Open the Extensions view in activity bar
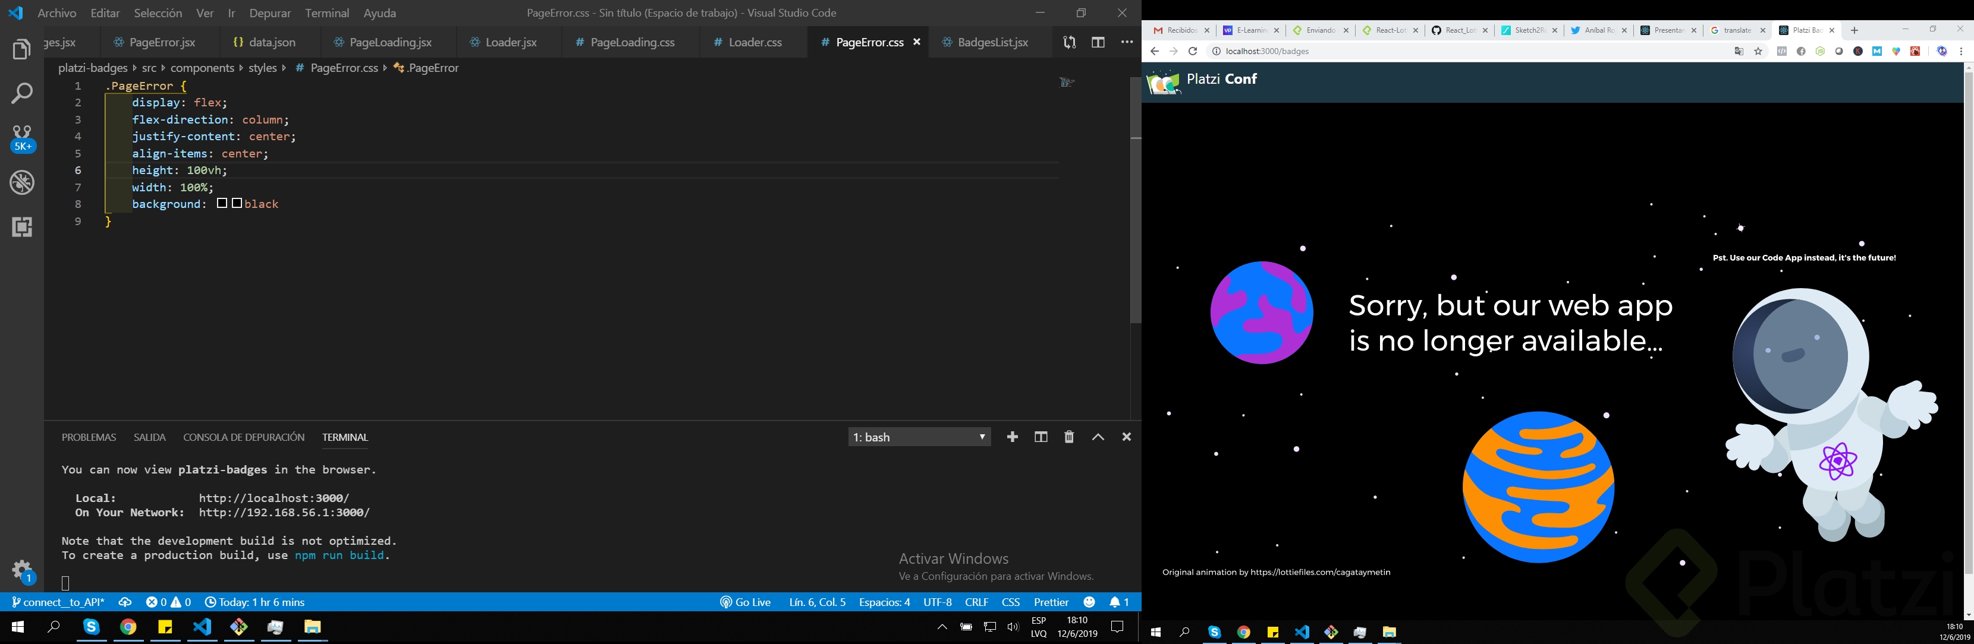This screenshot has width=1974, height=644. (21, 227)
